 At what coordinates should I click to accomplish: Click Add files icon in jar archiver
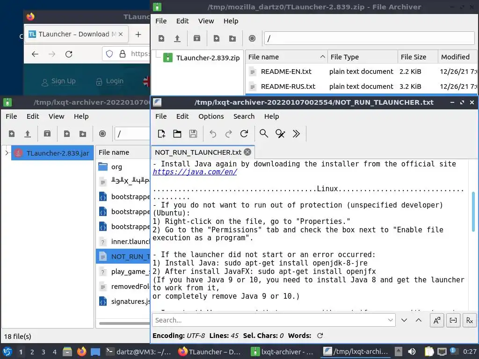(66, 134)
